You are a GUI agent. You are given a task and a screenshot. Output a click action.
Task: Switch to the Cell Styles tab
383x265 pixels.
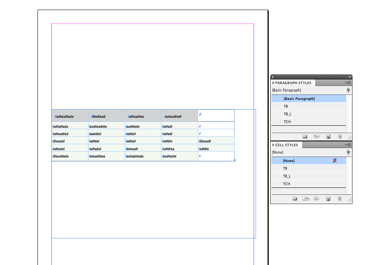pos(286,145)
